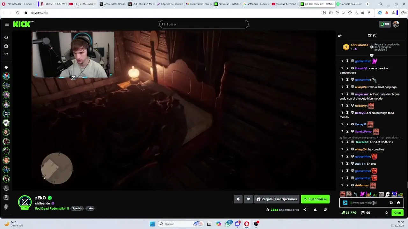
Task: Go to Kick home via the logo
Action: pyautogui.click(x=23, y=24)
